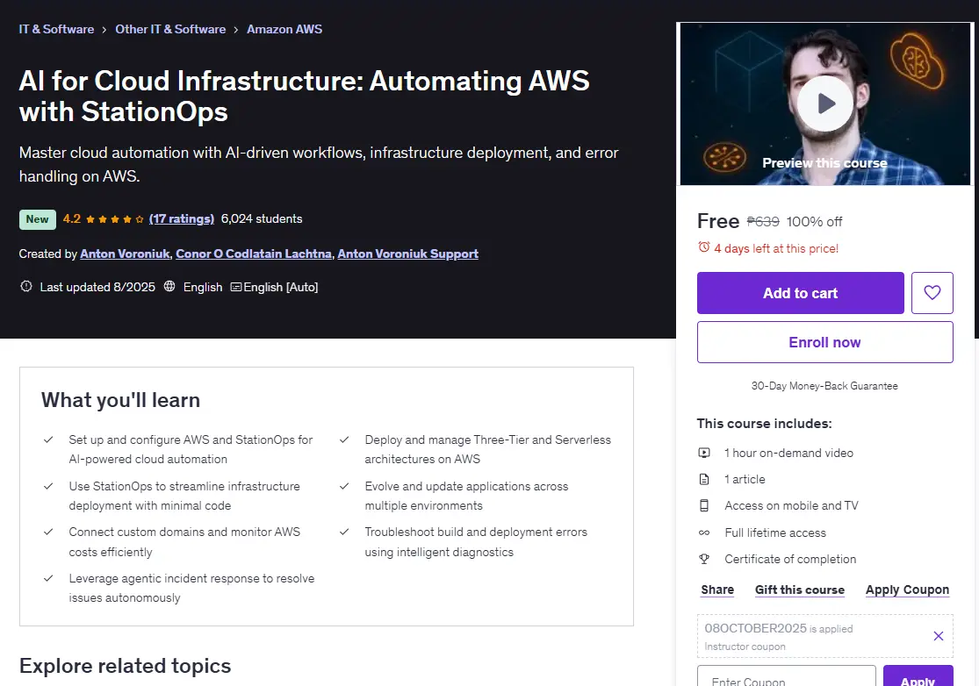
Task: Click Enroll now button
Action: click(824, 342)
